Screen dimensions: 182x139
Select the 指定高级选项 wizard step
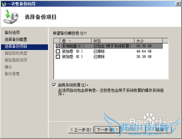click(16, 60)
